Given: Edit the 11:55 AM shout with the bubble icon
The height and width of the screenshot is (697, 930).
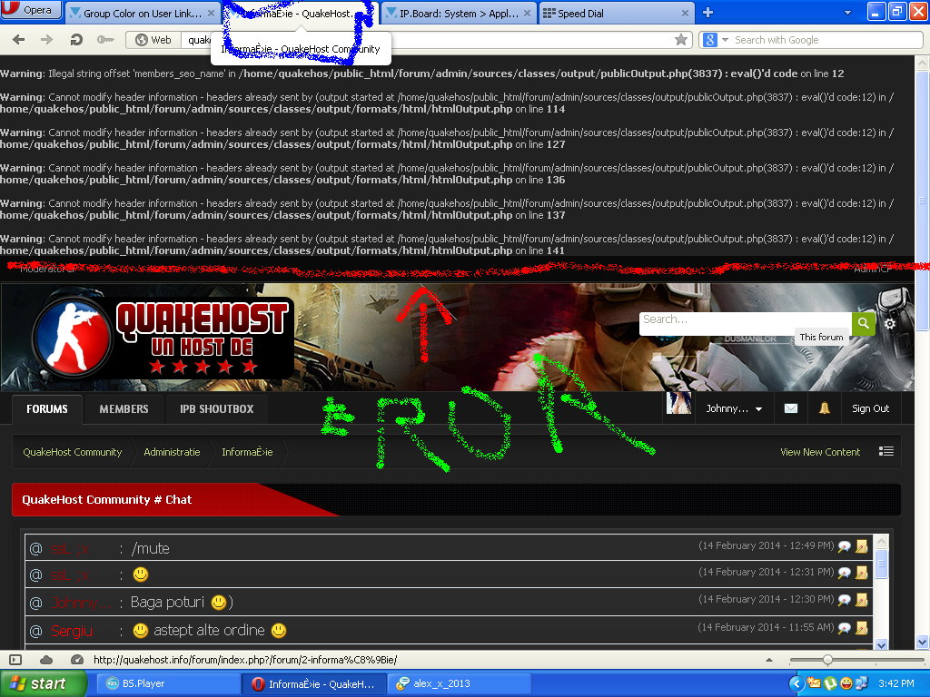Looking at the screenshot, I should [x=844, y=628].
